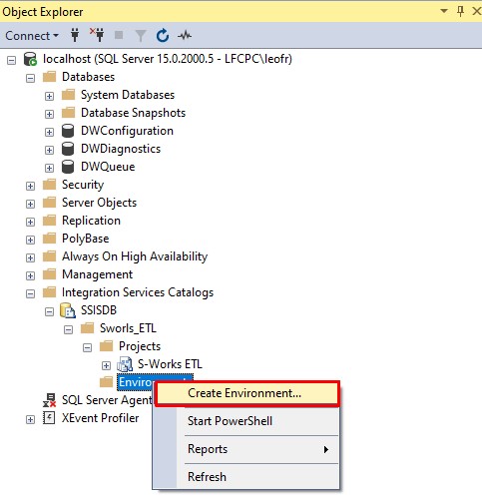The width and height of the screenshot is (482, 499).
Task: Expand the PolyBase folder
Action: click(30, 240)
